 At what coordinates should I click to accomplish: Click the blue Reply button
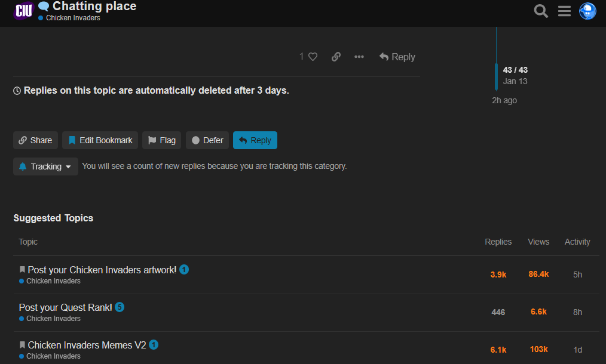tap(255, 140)
